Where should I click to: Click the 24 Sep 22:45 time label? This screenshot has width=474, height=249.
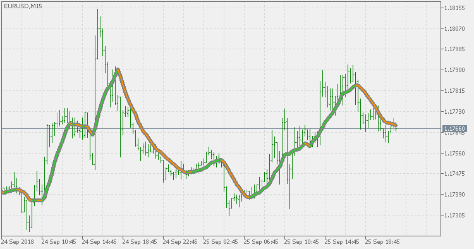[180, 242]
